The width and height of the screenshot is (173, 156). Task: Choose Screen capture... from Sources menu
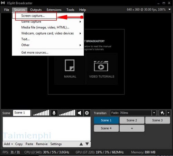[x=48, y=16]
